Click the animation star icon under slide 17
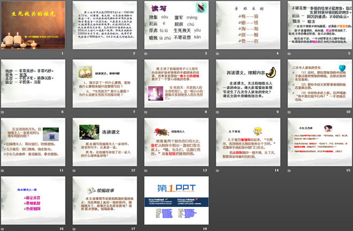The height and width of the screenshot is (231, 353). [x=74, y=229]
